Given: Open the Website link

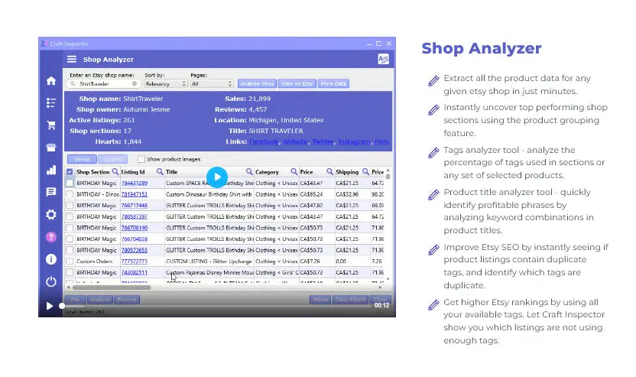Looking at the screenshot, I should pyautogui.click(x=295, y=141).
